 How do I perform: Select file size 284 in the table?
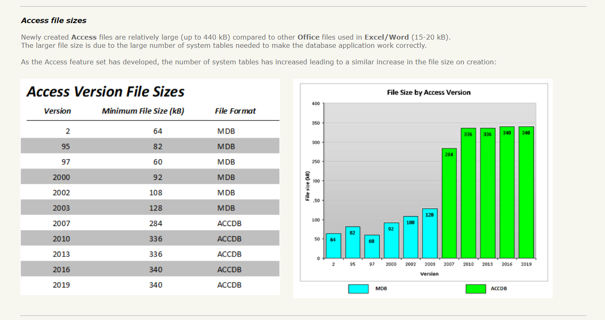coord(156,223)
